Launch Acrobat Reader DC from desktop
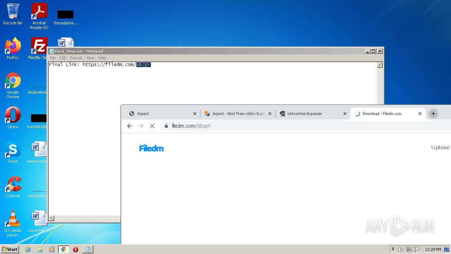451x254 pixels. 39,16
